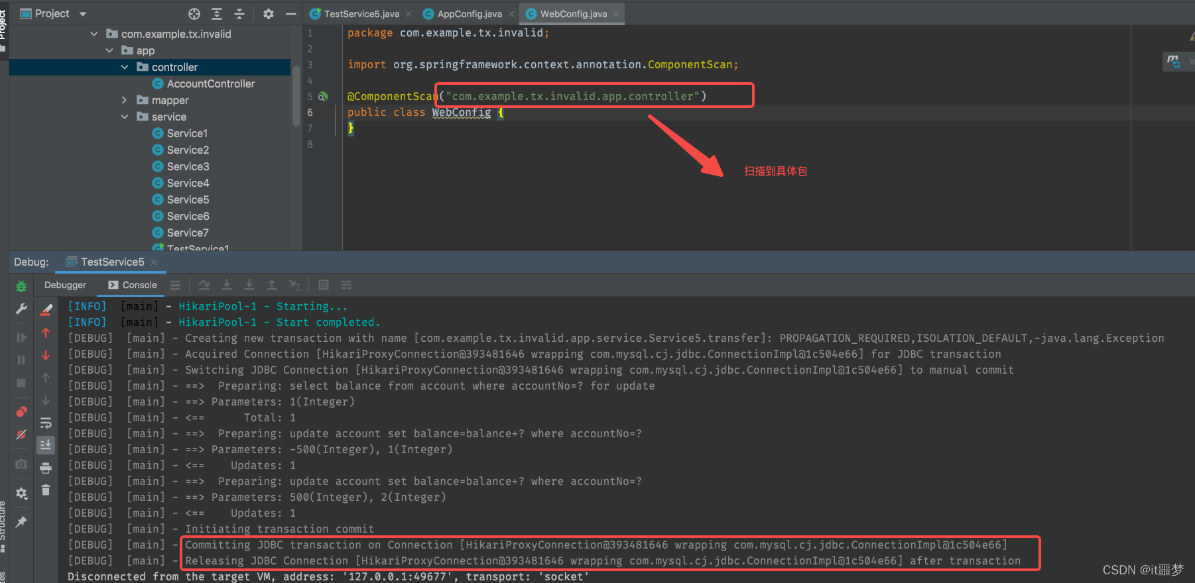This screenshot has width=1195, height=583.
Task: Open the Project view dropdown arrow
Action: 83,14
